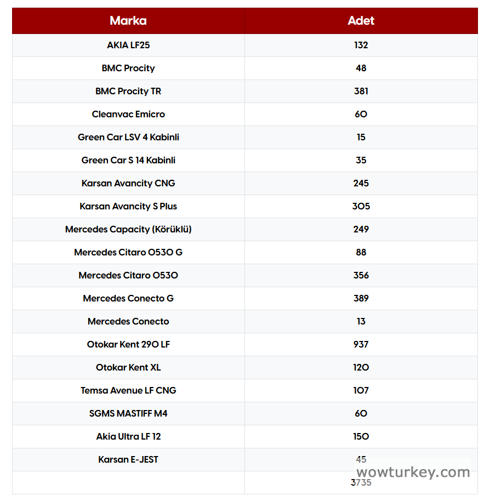Image resolution: width=484 pixels, height=501 pixels.
Task: Click Mercedes Citaro O530 G label
Action: pyautogui.click(x=128, y=252)
